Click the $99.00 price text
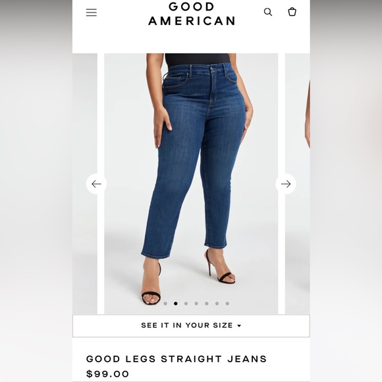 click(107, 373)
